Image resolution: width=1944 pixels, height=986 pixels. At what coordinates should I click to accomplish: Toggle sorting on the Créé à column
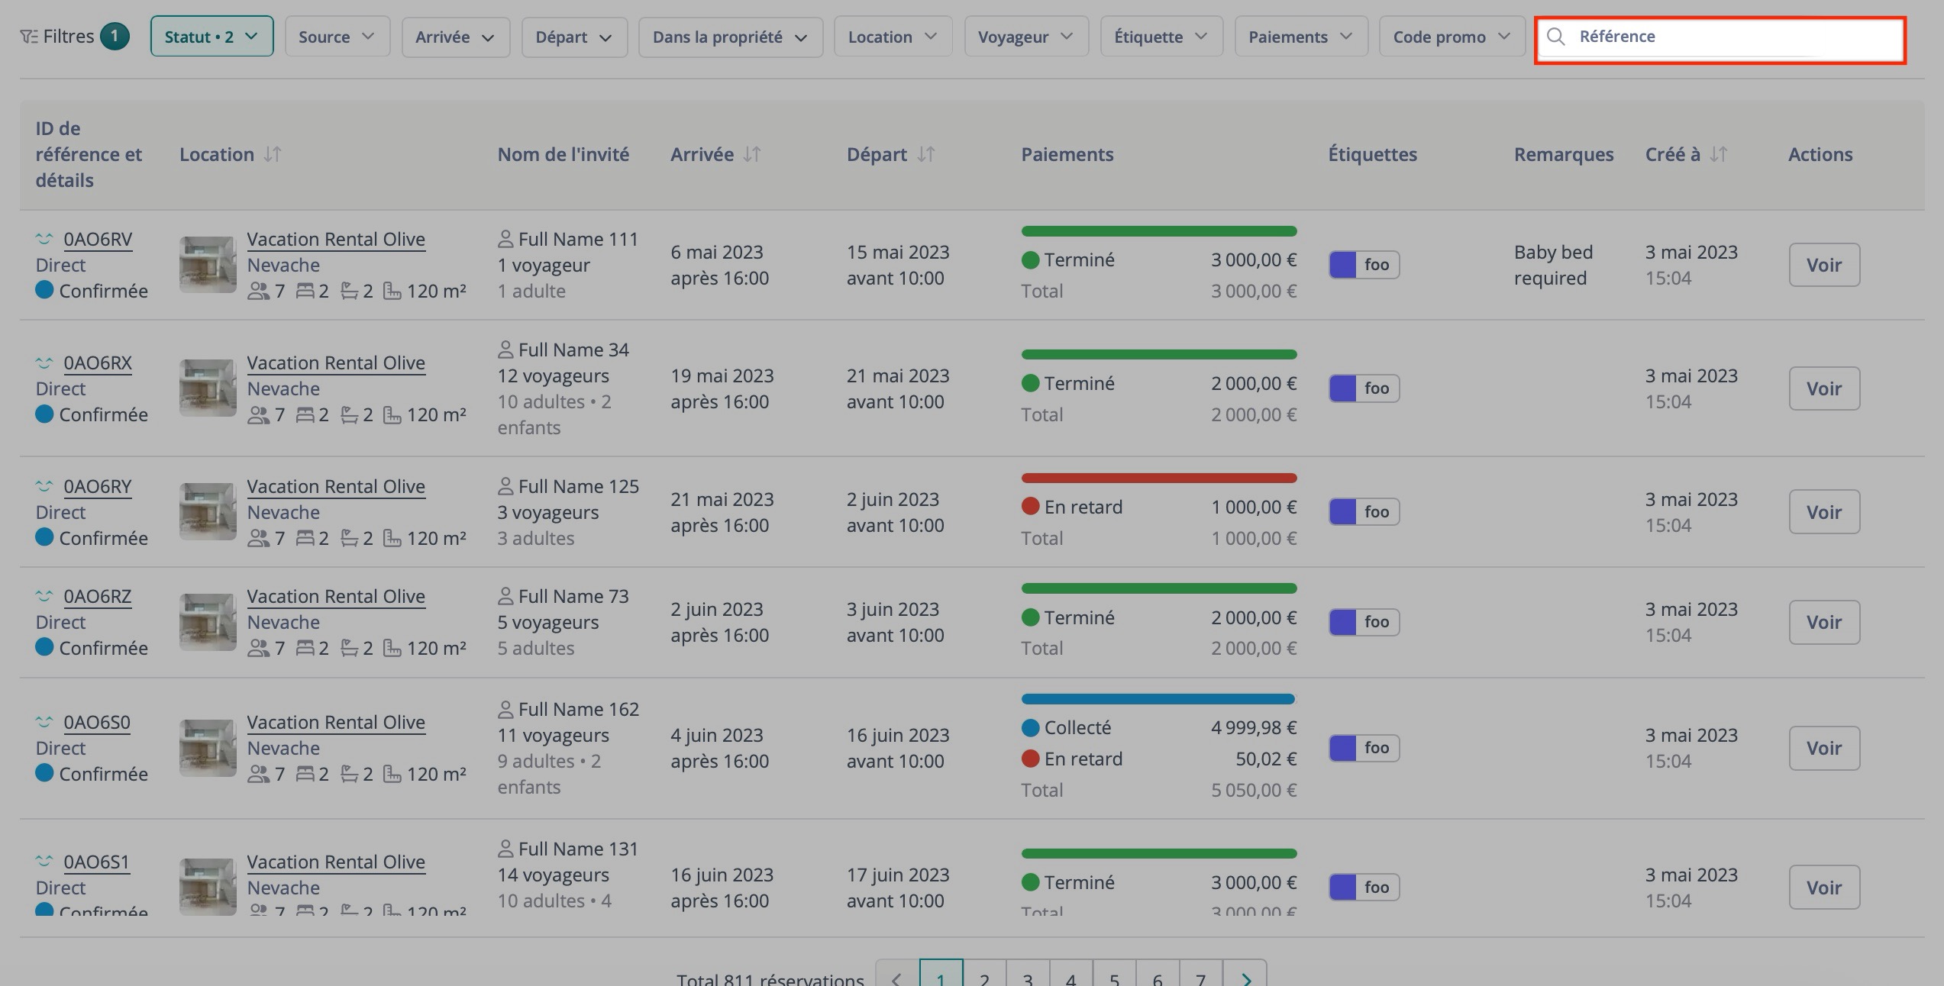point(1718,154)
